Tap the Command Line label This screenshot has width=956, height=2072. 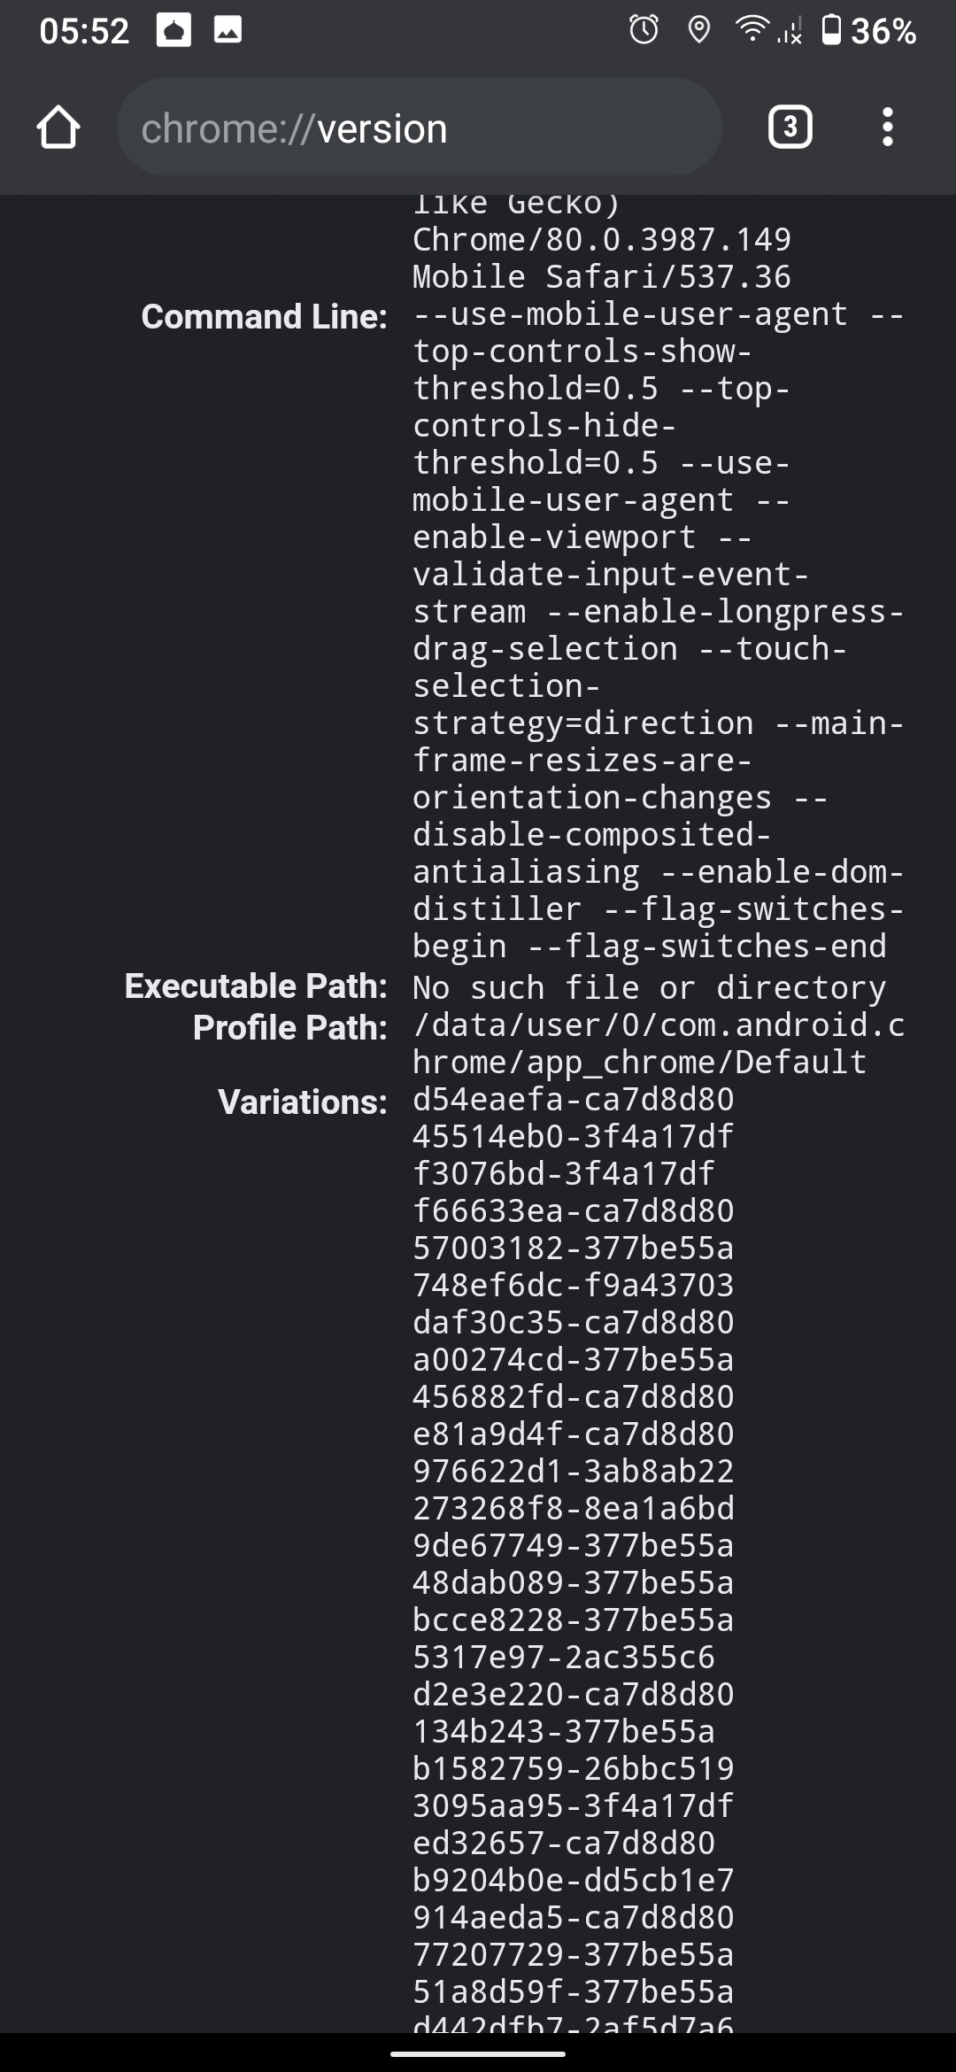click(x=264, y=317)
